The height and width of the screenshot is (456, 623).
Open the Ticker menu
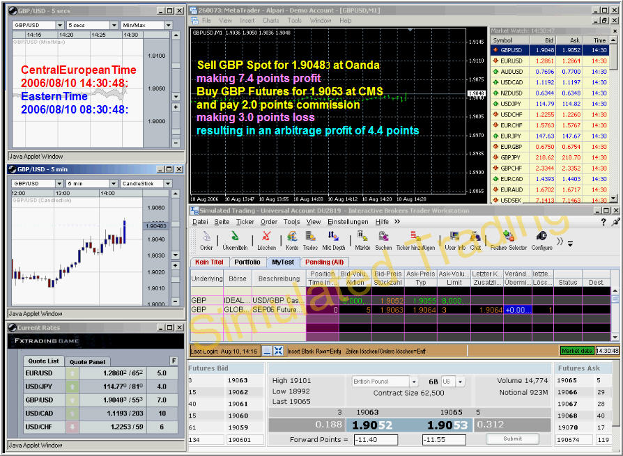(x=245, y=222)
